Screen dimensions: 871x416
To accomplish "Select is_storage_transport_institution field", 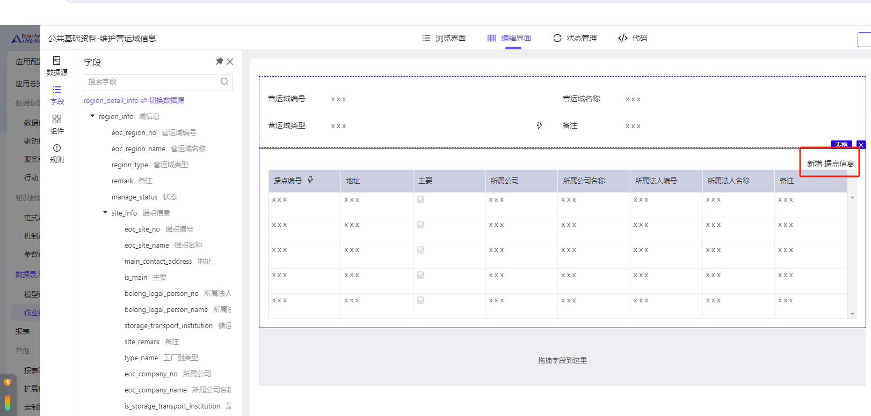I will click(x=178, y=406).
